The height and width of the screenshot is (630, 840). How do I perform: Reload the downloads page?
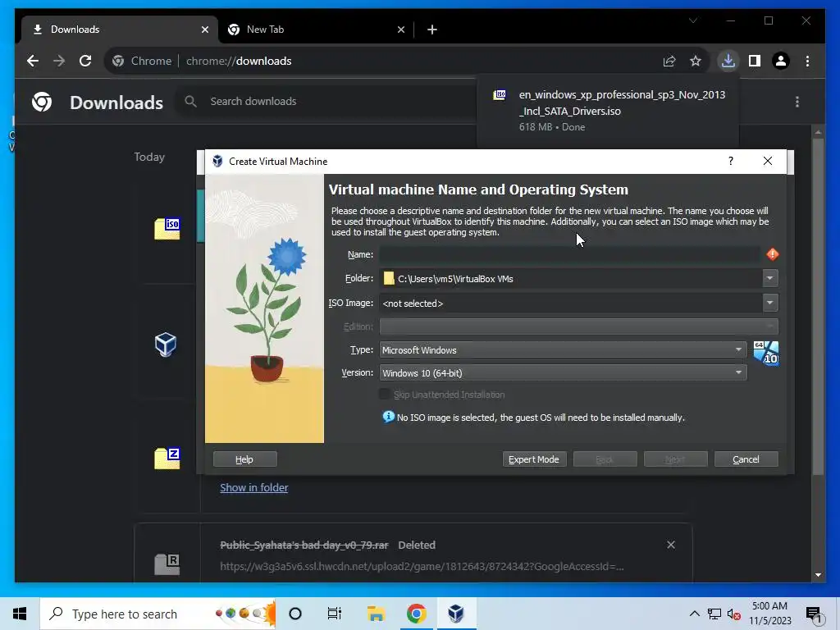tap(85, 61)
